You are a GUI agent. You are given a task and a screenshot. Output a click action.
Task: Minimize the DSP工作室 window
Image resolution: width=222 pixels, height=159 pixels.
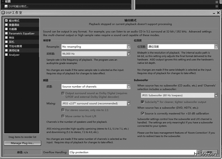point(214,13)
